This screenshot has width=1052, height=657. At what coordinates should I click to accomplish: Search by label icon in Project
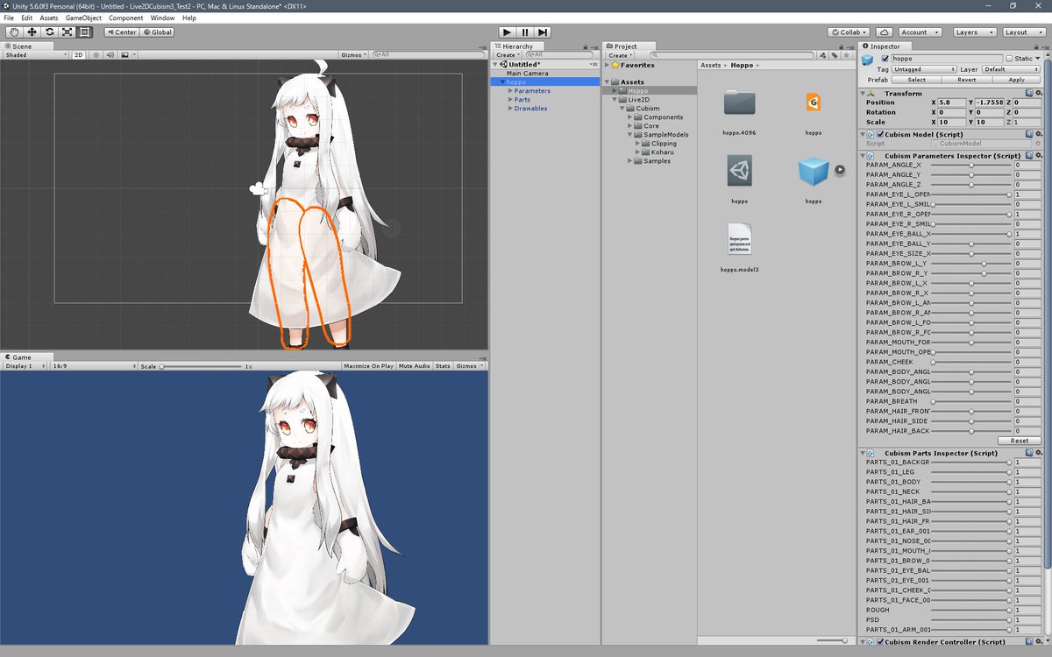click(x=835, y=55)
